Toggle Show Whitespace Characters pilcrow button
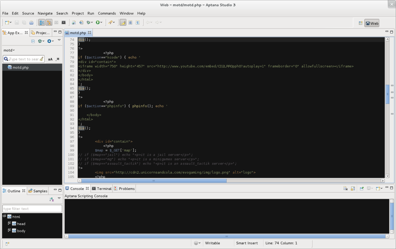The image size is (396, 249). tap(138, 22)
